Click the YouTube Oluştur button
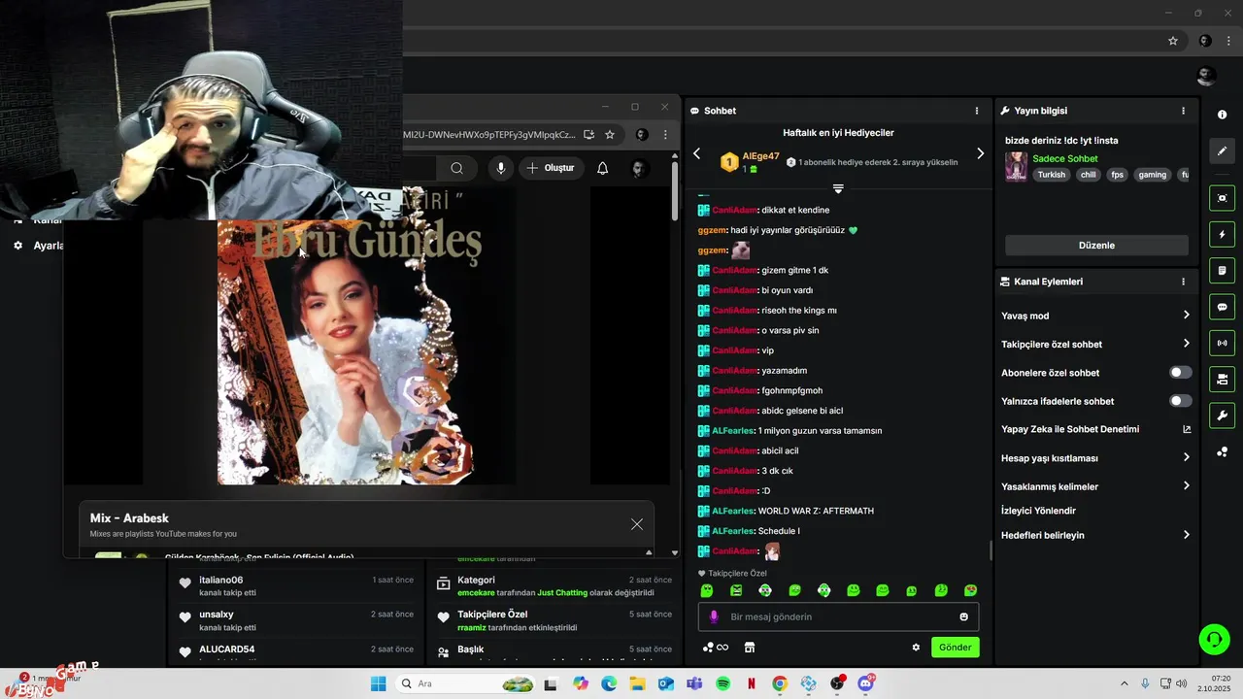The width and height of the screenshot is (1243, 699). click(x=551, y=168)
